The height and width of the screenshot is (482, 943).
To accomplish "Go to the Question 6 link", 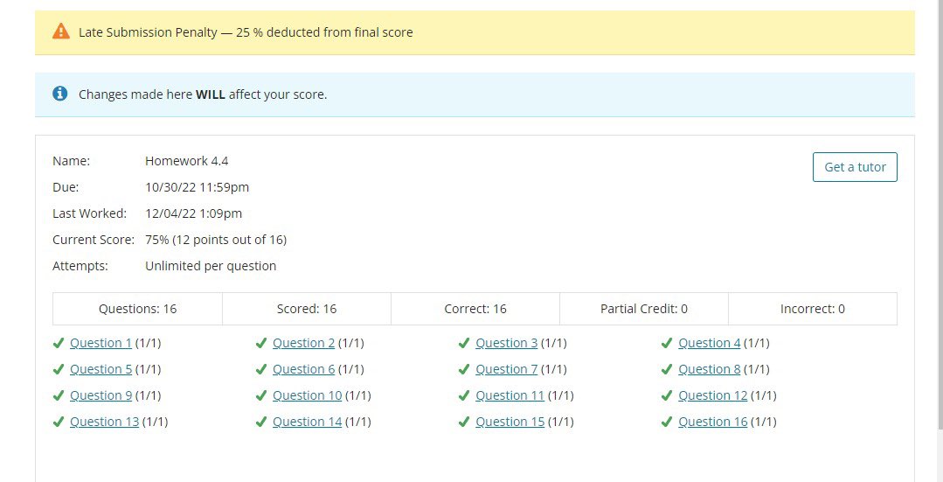I will pos(304,369).
